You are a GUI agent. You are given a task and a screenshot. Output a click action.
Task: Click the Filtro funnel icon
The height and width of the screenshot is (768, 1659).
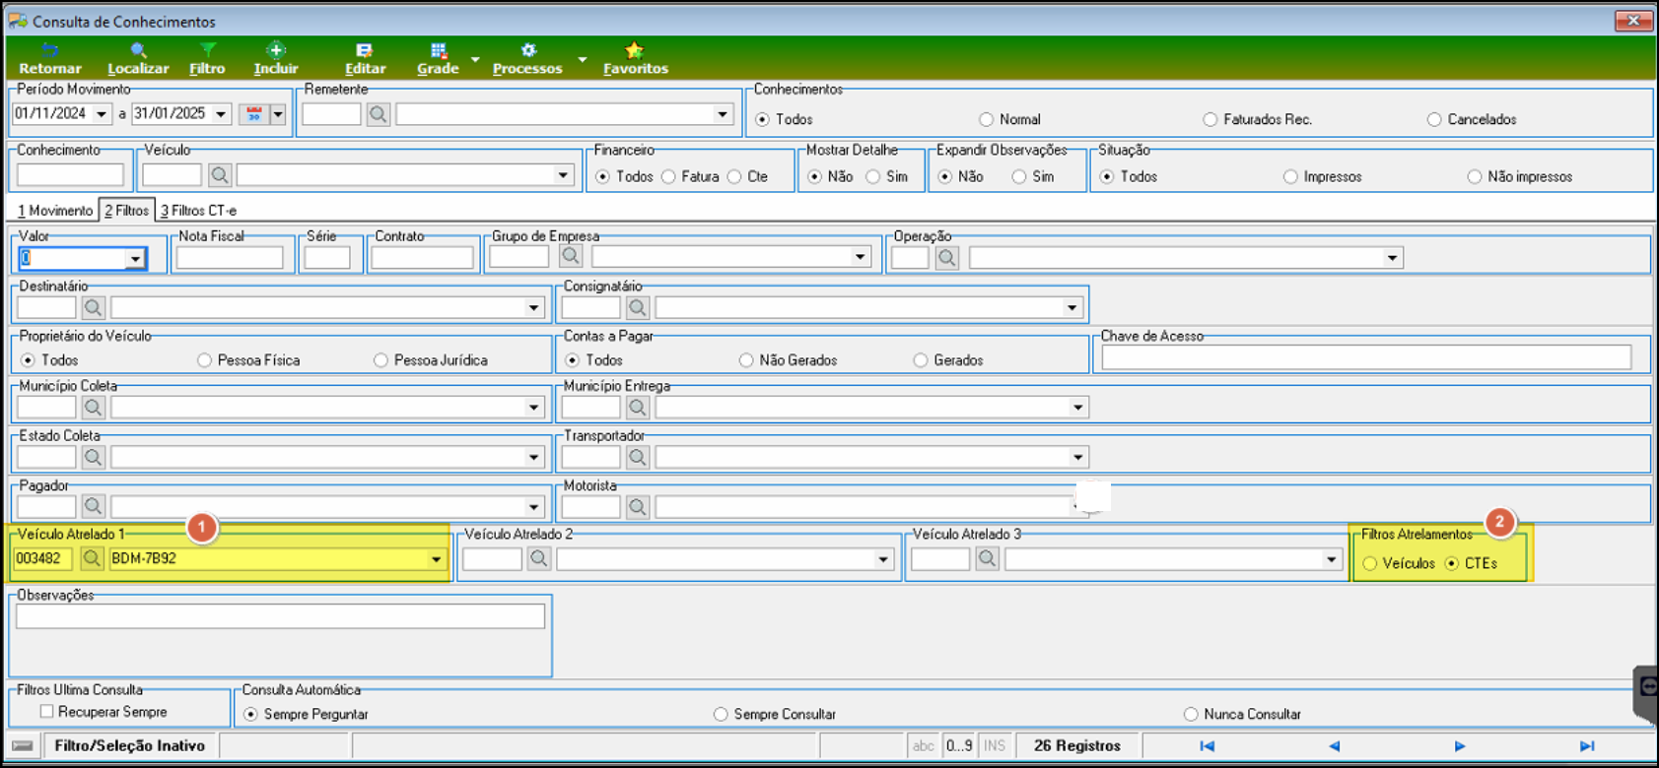(x=207, y=50)
